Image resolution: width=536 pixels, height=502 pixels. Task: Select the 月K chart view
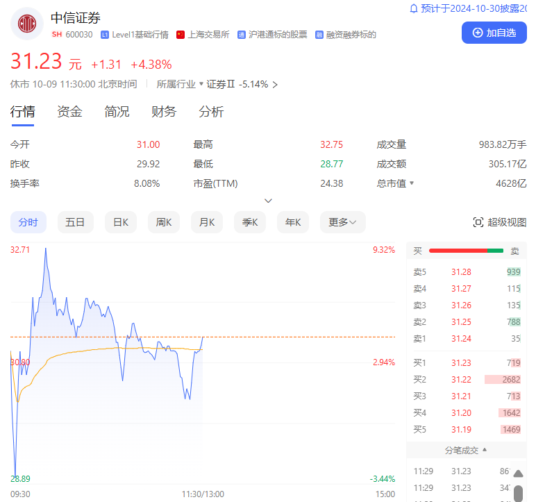point(207,222)
